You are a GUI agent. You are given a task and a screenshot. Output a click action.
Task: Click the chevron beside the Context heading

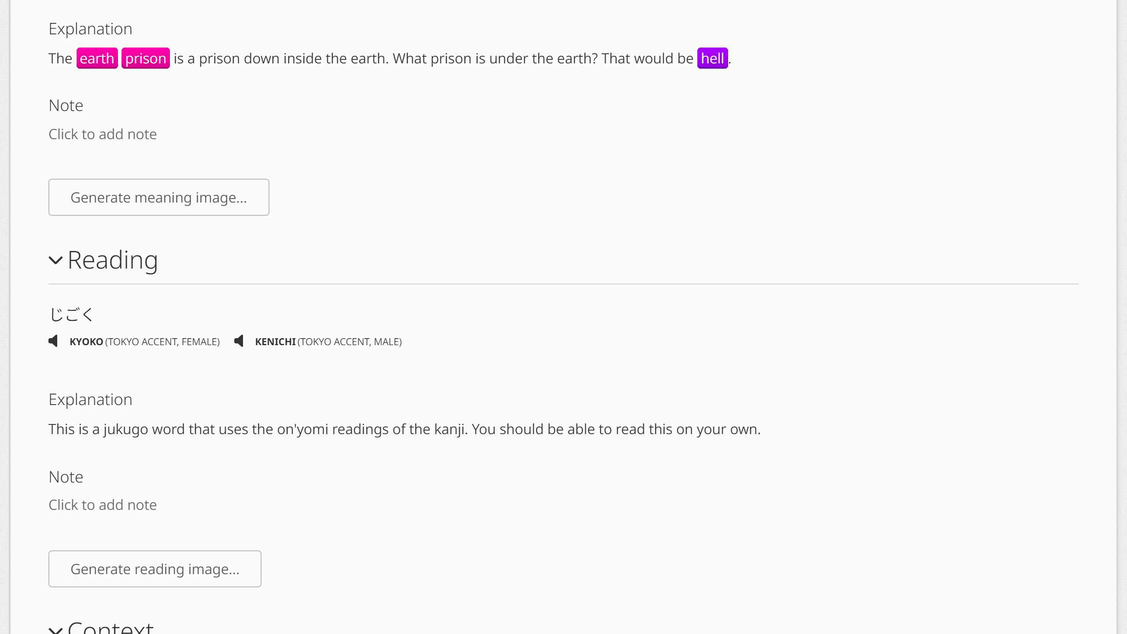pyautogui.click(x=55, y=629)
